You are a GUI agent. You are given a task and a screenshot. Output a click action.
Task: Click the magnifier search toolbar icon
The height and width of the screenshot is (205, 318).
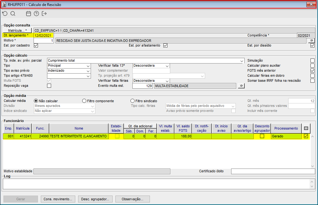coord(13,14)
